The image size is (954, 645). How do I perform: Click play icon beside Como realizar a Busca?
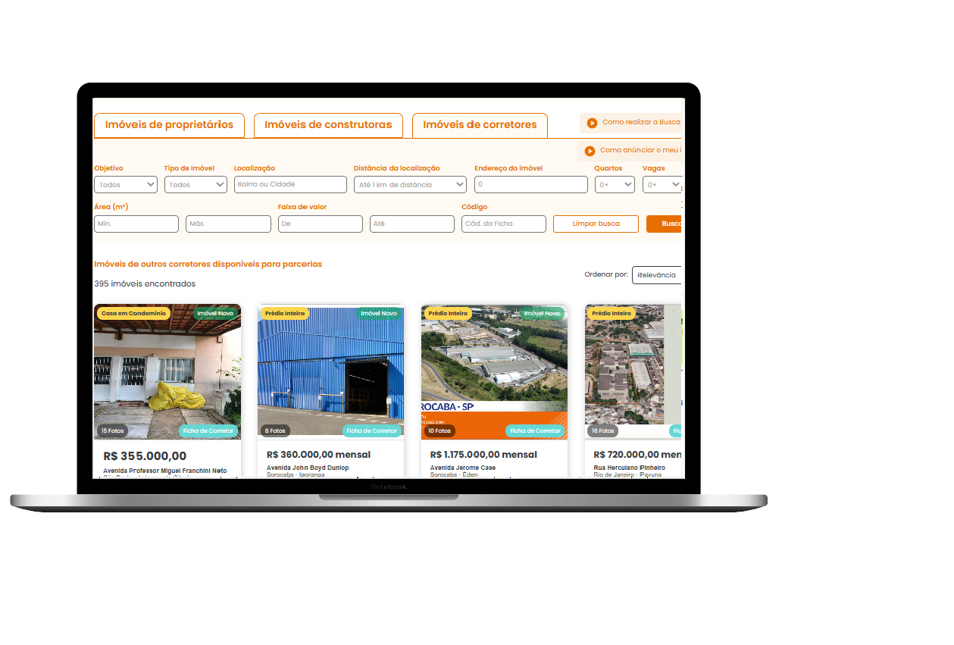(x=592, y=123)
